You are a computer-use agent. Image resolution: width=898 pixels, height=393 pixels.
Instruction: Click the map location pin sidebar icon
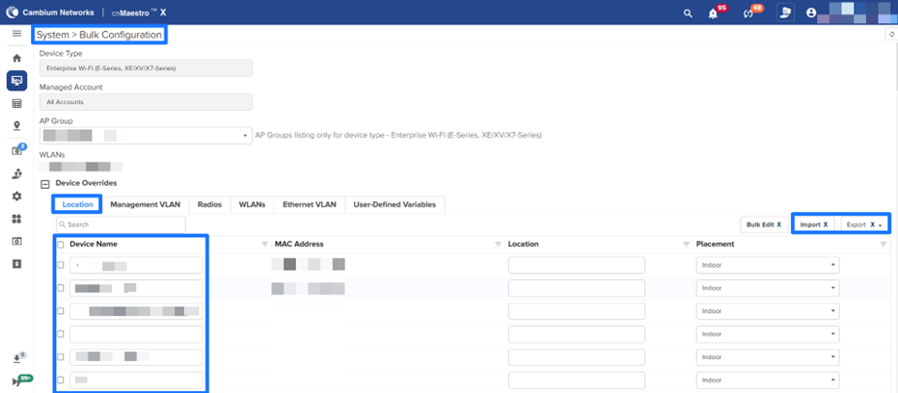16,126
